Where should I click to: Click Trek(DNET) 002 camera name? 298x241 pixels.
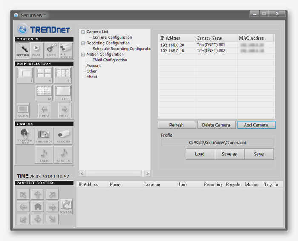tap(211, 51)
